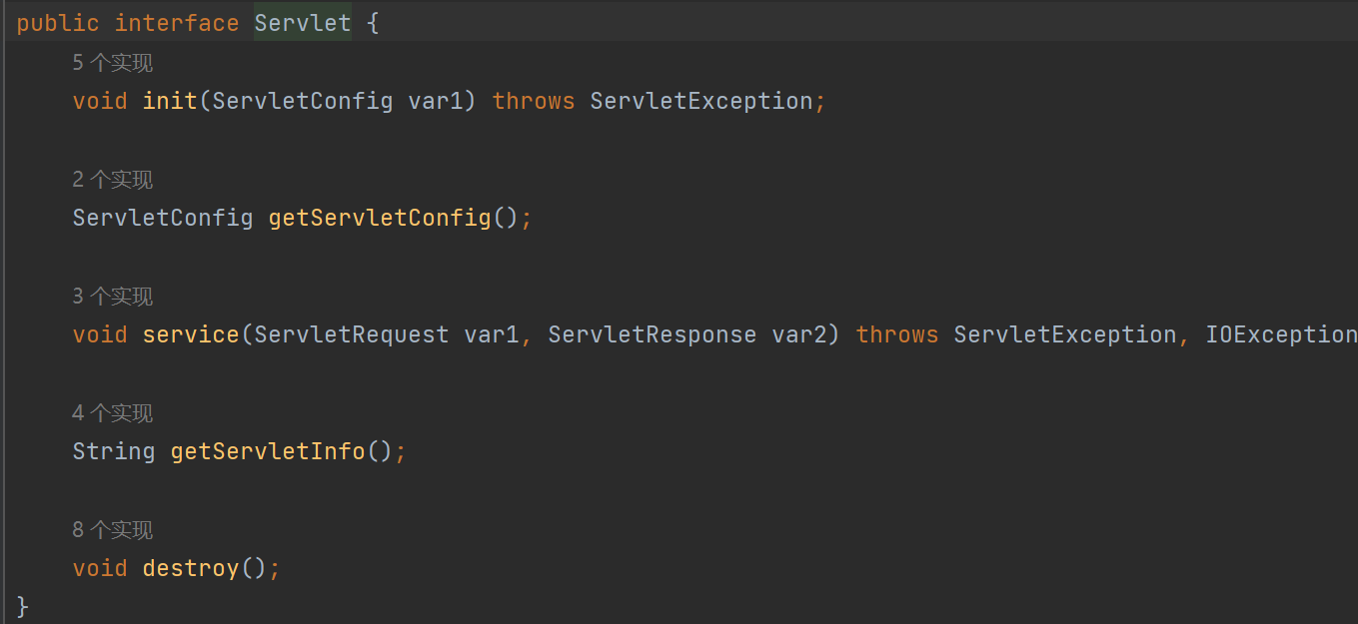Click the interface keyword in the declaration
1358x624 pixels.
coord(177,23)
